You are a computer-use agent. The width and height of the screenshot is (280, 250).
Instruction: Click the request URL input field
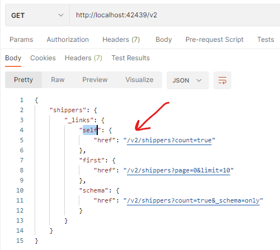point(175,15)
